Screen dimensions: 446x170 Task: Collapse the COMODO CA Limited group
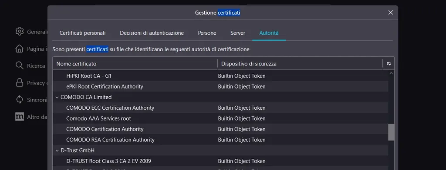(x=57, y=97)
